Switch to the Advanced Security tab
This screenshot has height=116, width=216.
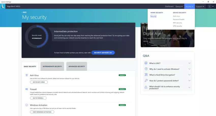pos(77,66)
